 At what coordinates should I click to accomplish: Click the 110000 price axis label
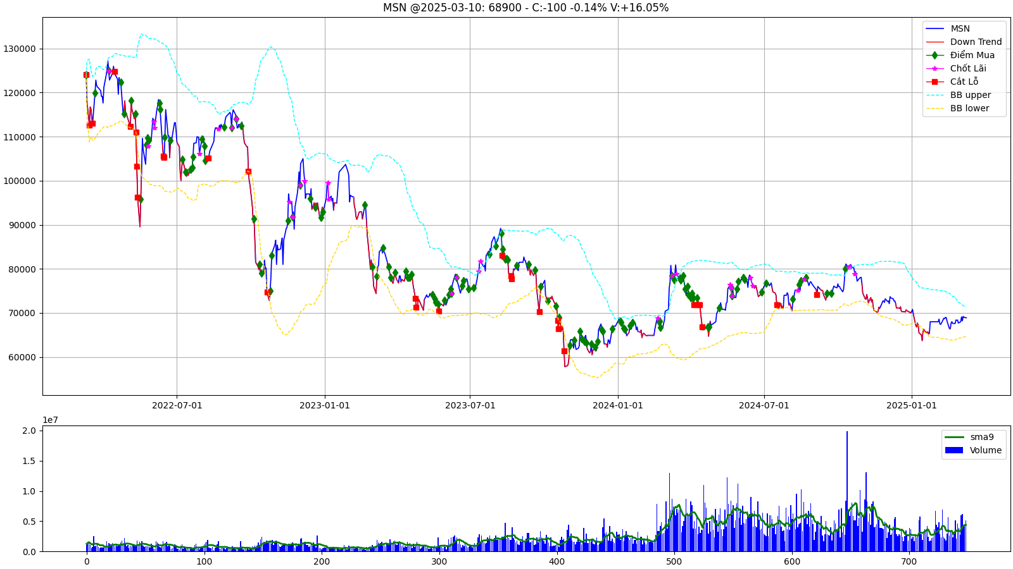pos(20,137)
